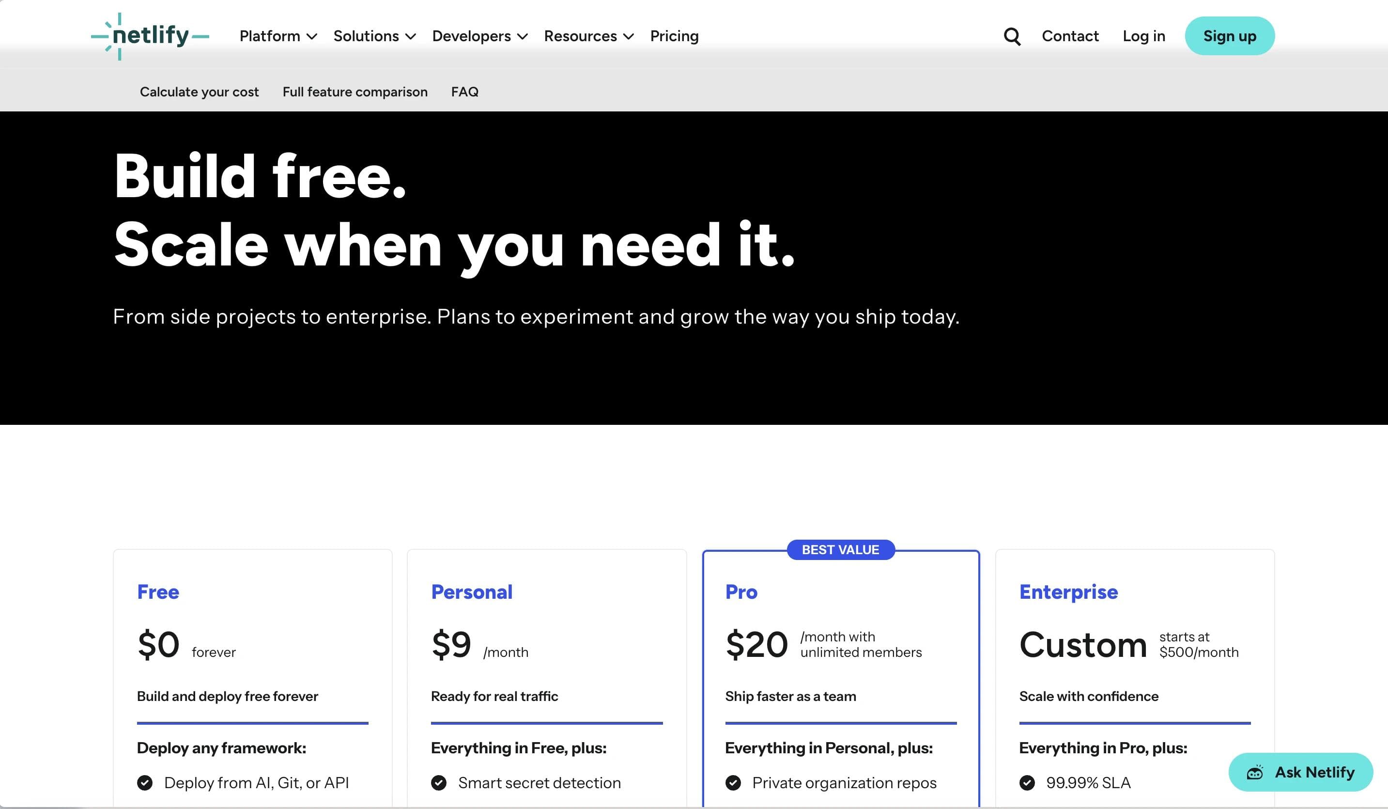Click the Sign up button
Screen dimensions: 1388x809
(1229, 36)
